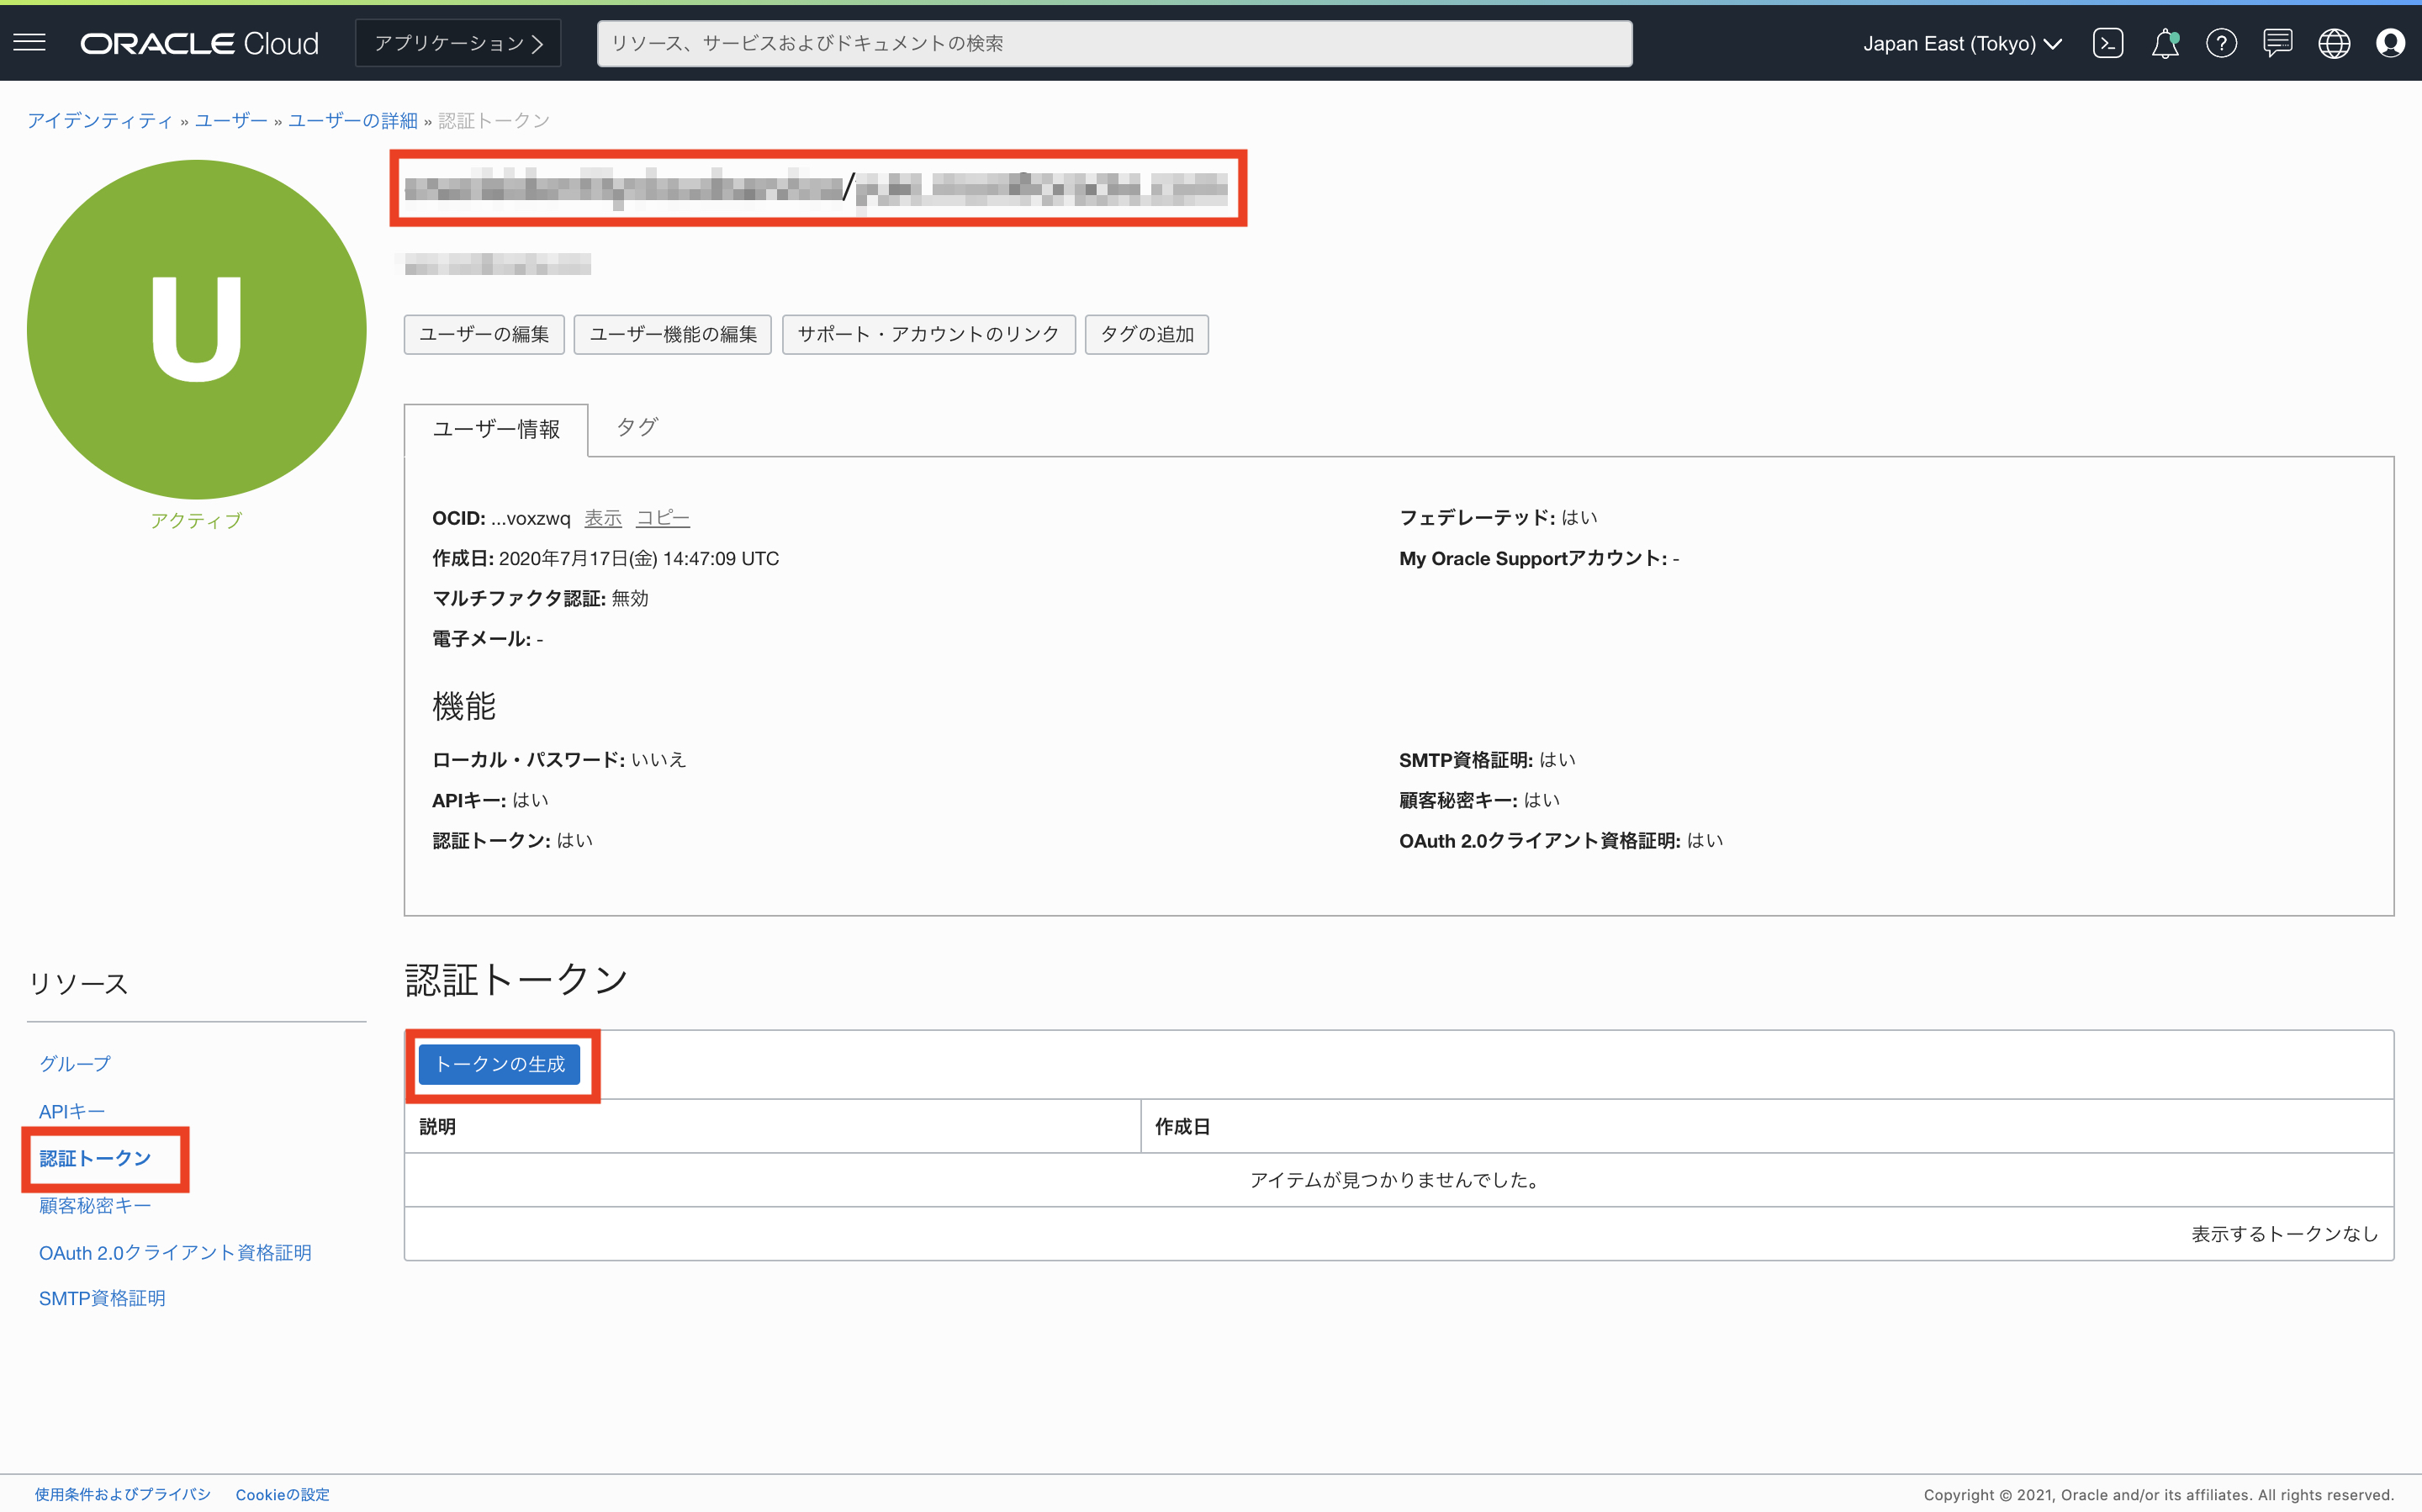Launch Cloud Shell from top bar
This screenshot has width=2422, height=1512.
click(x=2108, y=43)
